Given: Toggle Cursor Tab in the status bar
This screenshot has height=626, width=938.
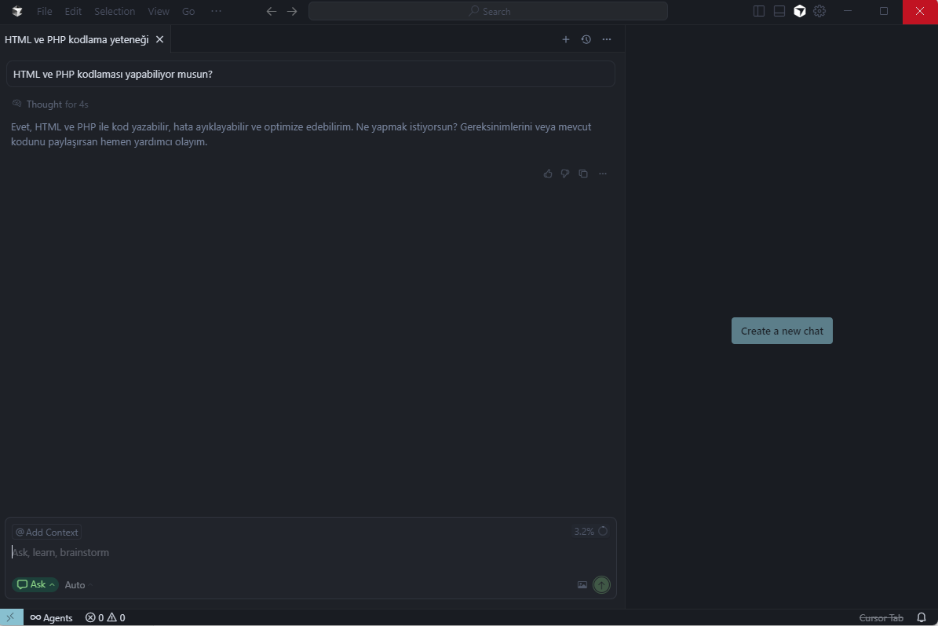Looking at the screenshot, I should (881, 617).
